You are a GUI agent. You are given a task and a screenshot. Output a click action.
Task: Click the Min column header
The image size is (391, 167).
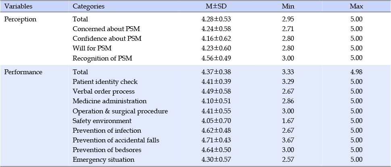pyautogui.click(x=288, y=6)
